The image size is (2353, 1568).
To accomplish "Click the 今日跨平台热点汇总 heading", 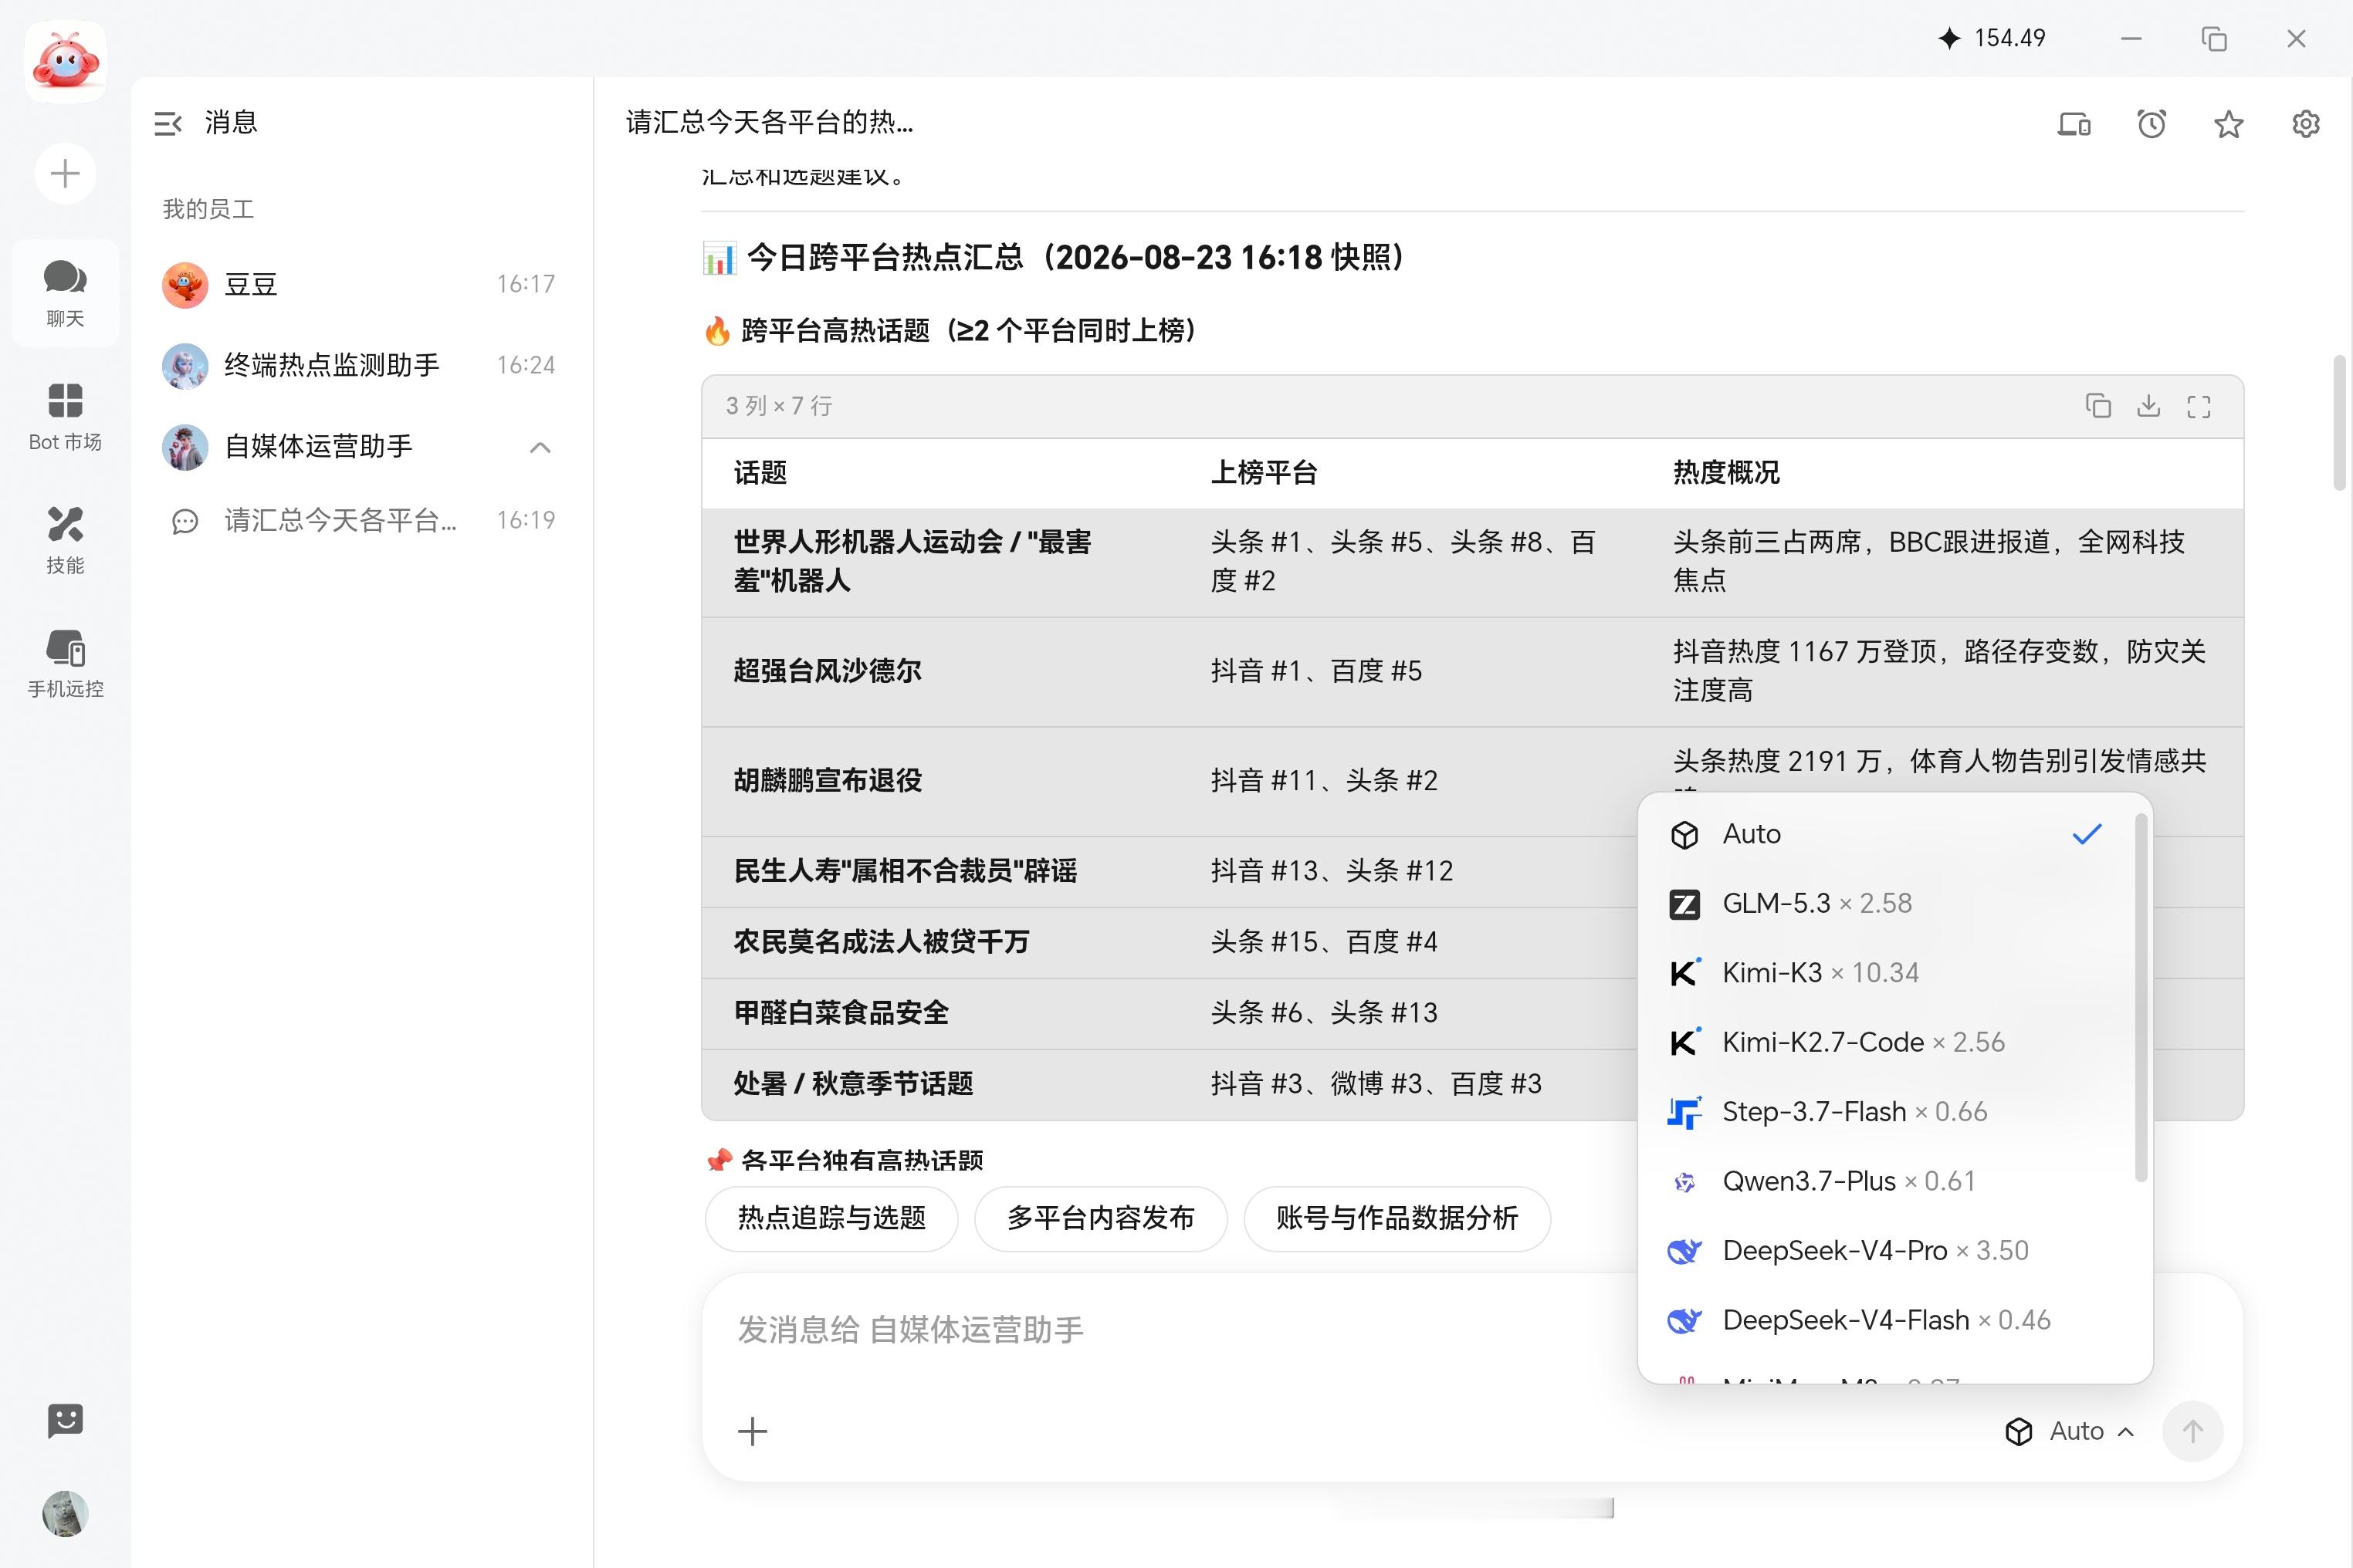I will click(1055, 258).
